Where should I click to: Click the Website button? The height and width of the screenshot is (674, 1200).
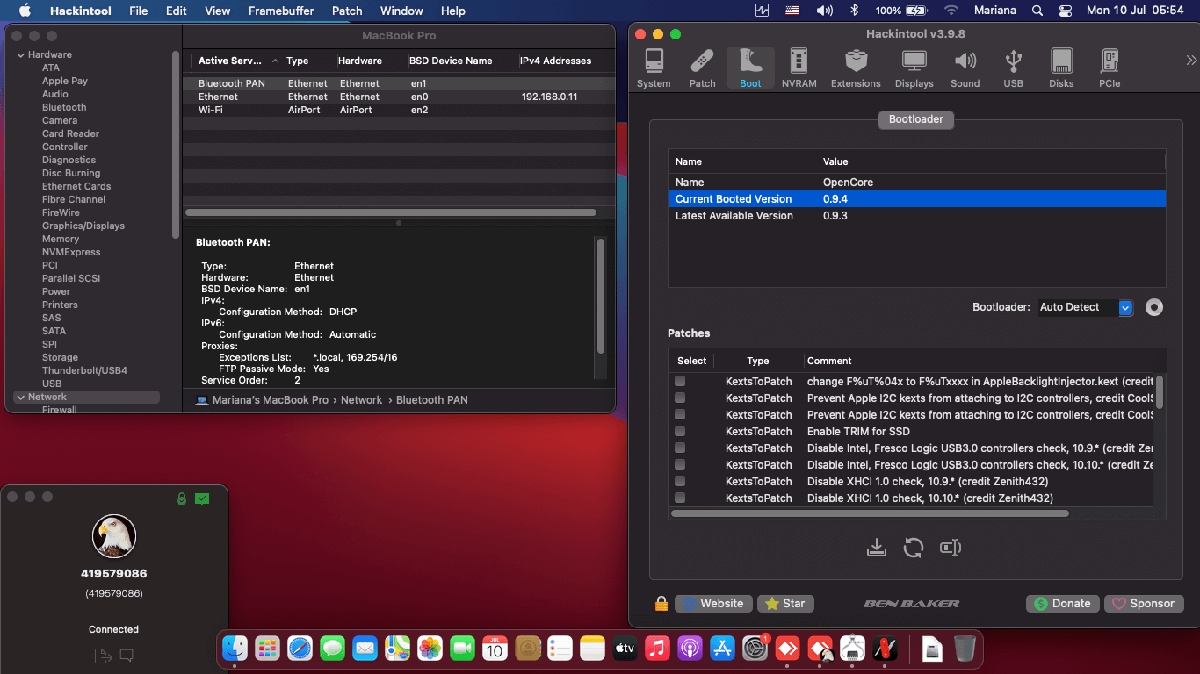pos(713,604)
